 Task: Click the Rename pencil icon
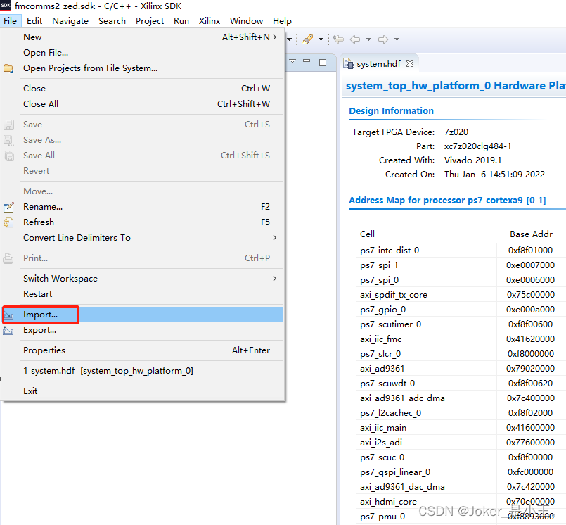pyautogui.click(x=8, y=207)
